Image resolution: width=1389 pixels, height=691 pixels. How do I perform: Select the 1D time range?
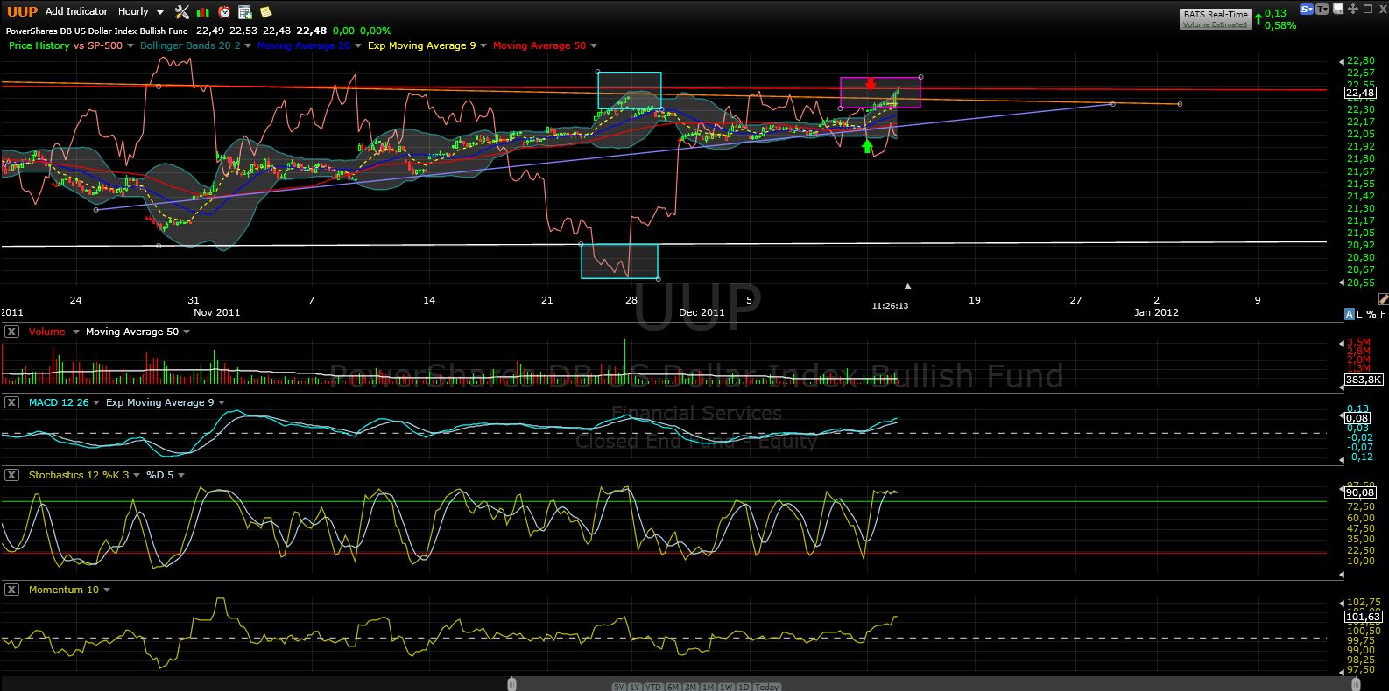744,687
